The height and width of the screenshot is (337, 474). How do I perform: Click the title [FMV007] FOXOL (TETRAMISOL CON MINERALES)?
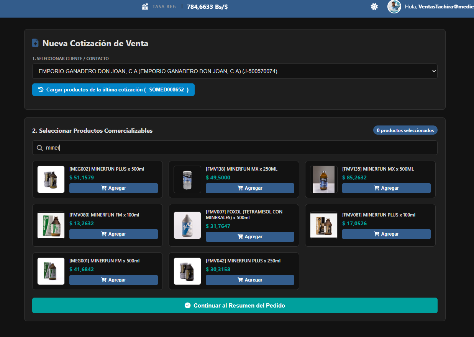coord(244,215)
